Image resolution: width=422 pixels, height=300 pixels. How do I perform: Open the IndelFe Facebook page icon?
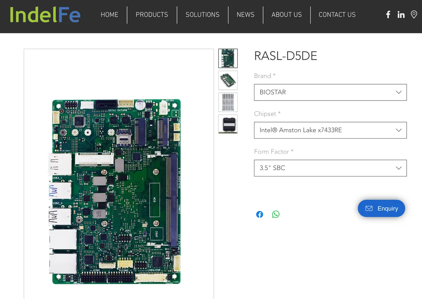388,14
